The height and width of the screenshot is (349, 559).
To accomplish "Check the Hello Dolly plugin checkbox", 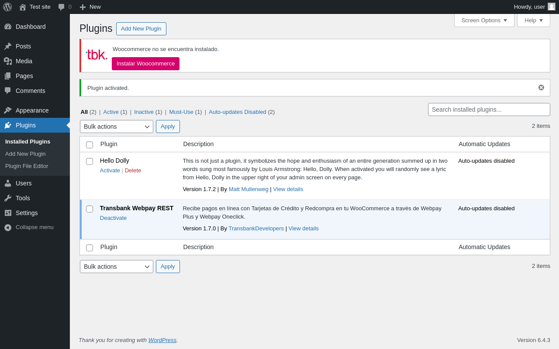I will [x=90, y=161].
